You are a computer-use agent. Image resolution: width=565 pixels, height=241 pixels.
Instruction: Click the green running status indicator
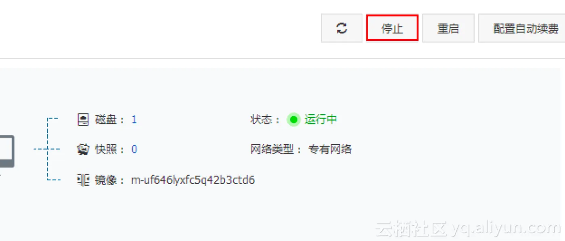[294, 120]
